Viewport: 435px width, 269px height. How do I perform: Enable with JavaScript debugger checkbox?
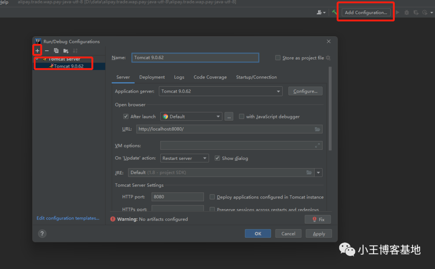(x=242, y=116)
